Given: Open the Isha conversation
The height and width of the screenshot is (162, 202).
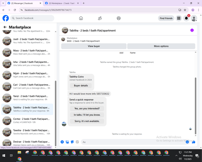Looking at the screenshot, I should tap(27, 64).
